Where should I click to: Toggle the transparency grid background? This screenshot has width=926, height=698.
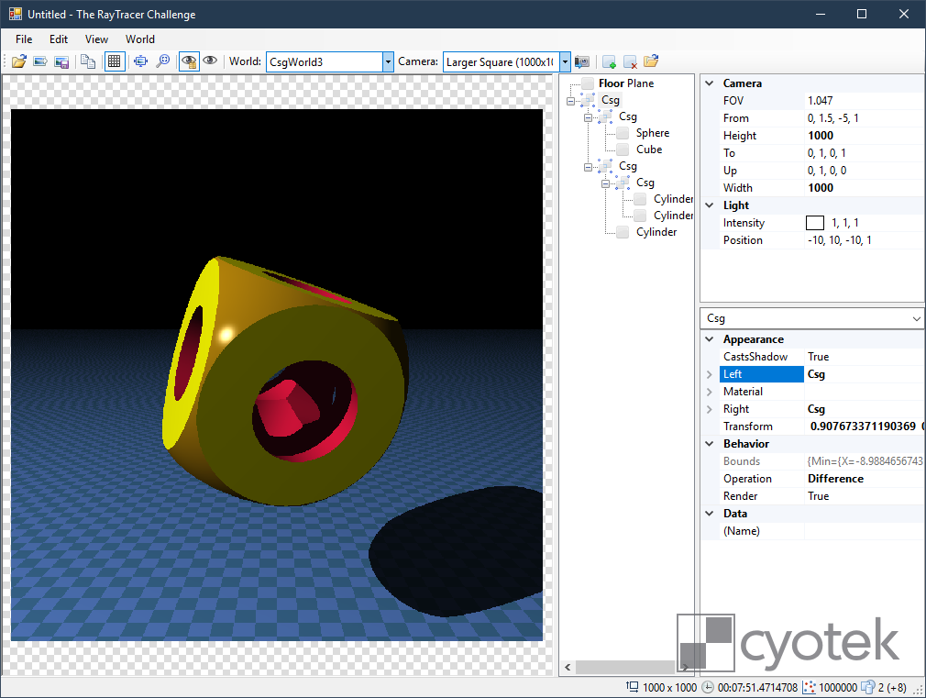pos(114,61)
